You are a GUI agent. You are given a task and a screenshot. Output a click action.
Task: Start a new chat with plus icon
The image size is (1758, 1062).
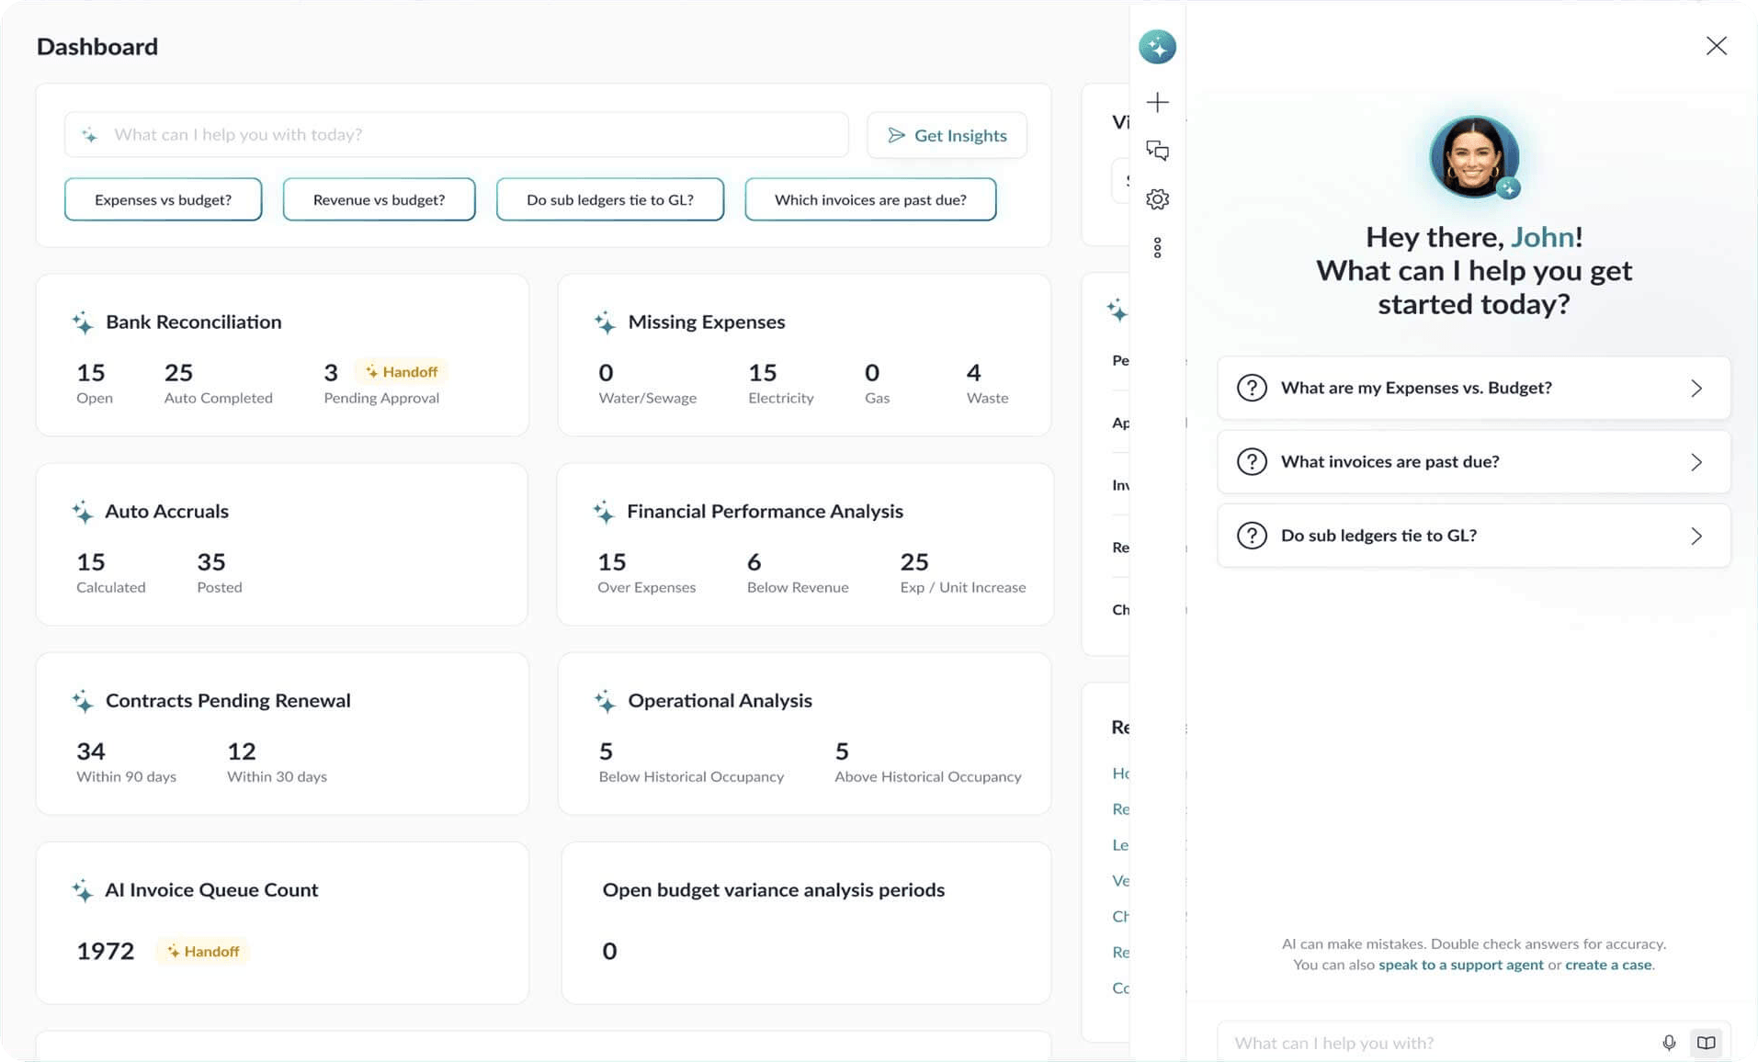[x=1157, y=102]
